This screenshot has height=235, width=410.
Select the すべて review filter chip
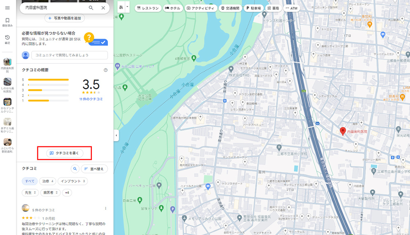[x=29, y=181]
